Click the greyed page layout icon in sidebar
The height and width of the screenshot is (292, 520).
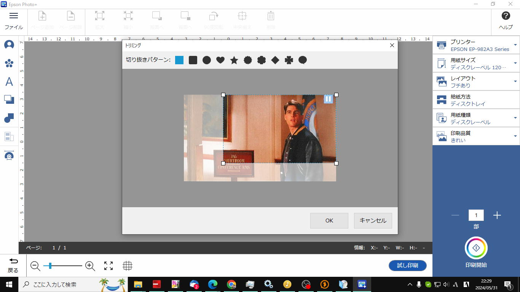click(x=9, y=136)
